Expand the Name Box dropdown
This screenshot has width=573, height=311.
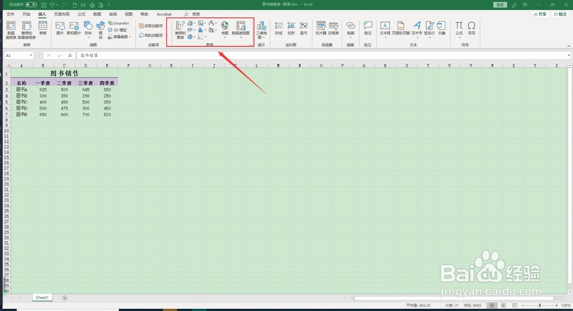click(31, 56)
